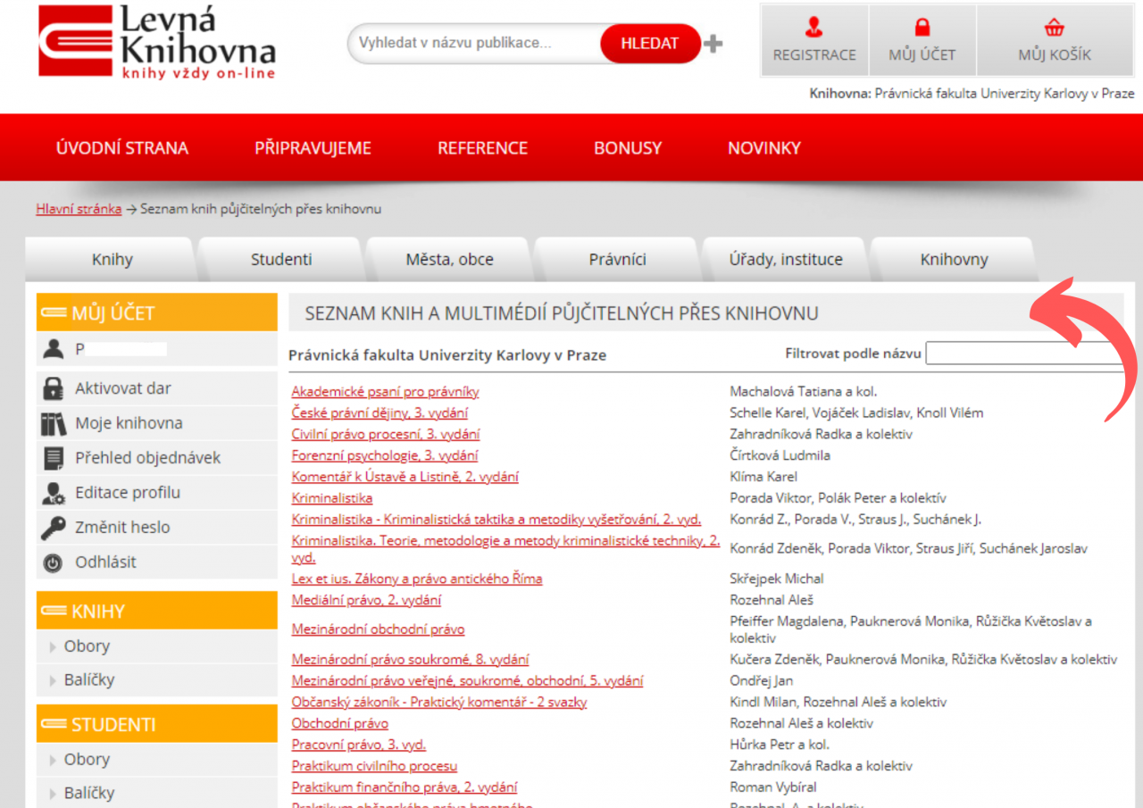Open the plain Kriminalistika book link
Image resolution: width=1143 pixels, height=808 pixels.
click(x=331, y=498)
